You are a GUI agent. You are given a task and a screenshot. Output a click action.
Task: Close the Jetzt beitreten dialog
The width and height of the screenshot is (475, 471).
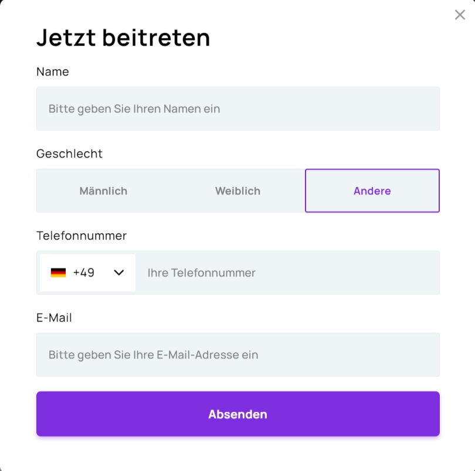(460, 15)
